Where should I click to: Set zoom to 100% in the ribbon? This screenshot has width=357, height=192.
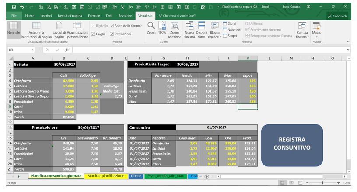[x=162, y=28]
